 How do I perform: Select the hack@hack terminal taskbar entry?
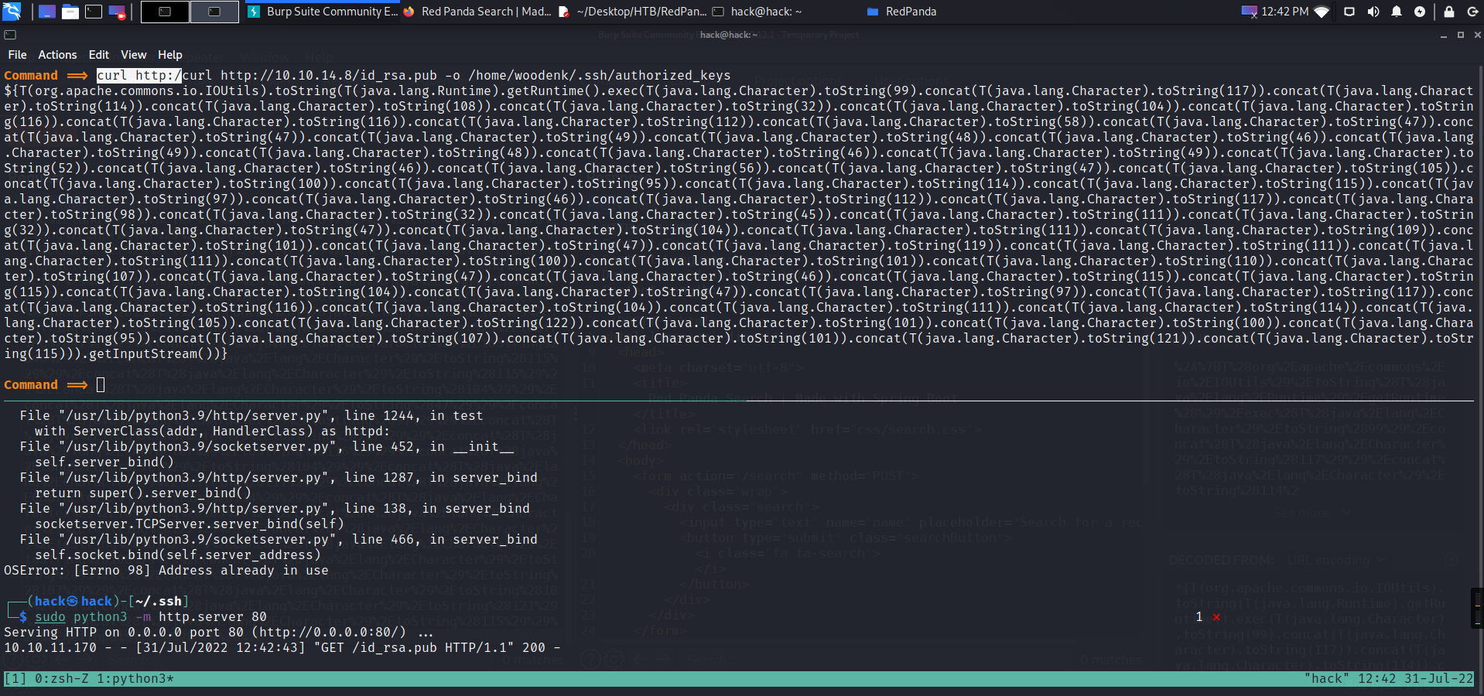coord(787,12)
